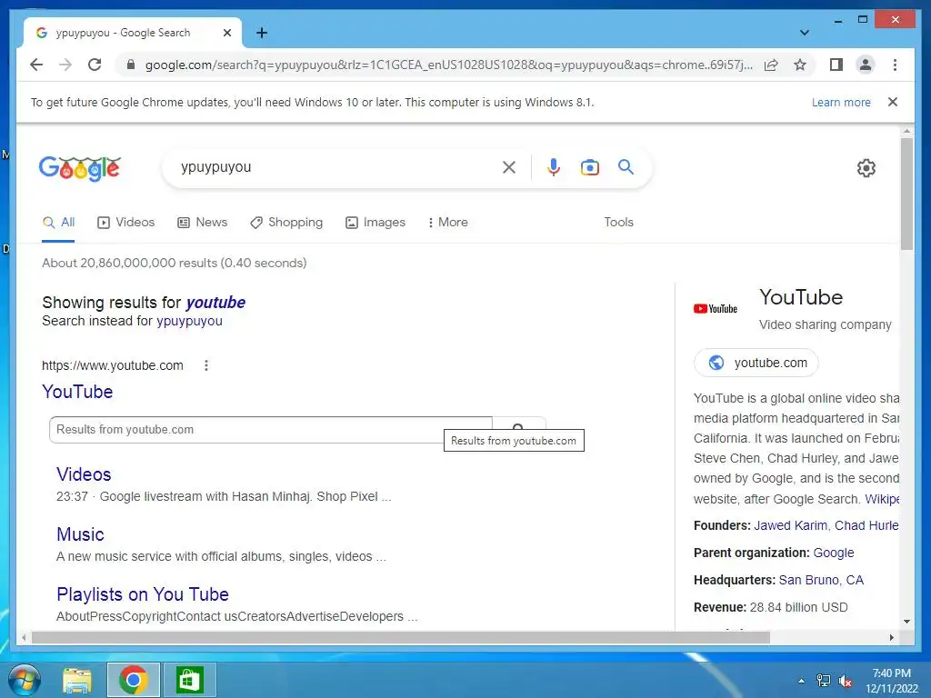
Task: Expand the More search filters menu
Action: pyautogui.click(x=447, y=223)
